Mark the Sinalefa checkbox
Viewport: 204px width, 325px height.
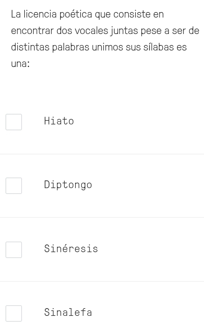[x=14, y=313]
